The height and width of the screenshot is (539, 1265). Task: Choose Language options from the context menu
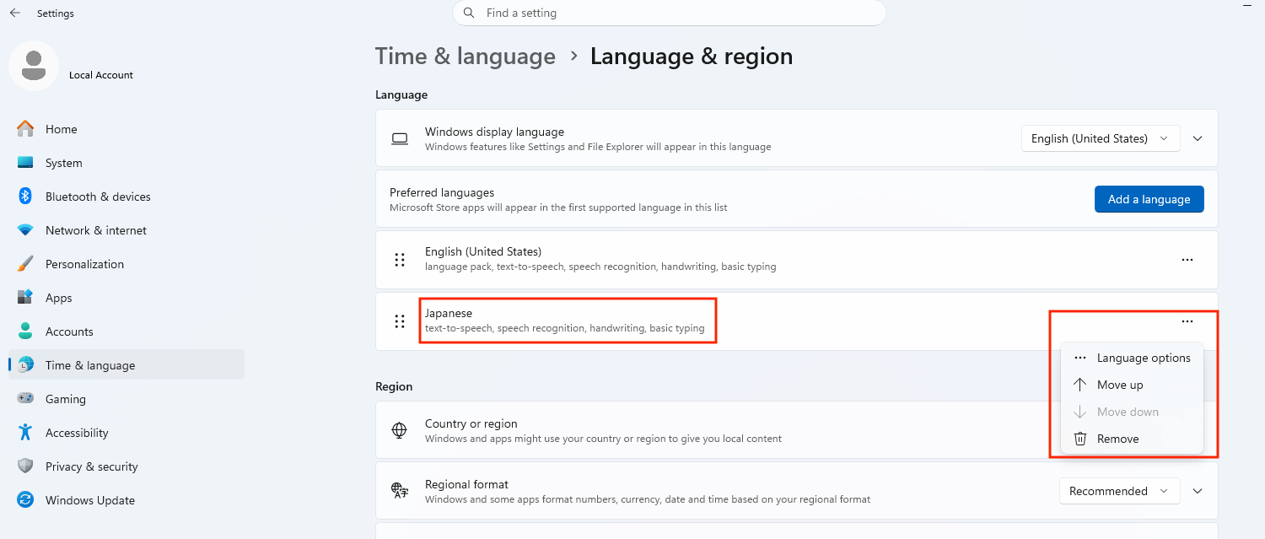pyautogui.click(x=1132, y=358)
